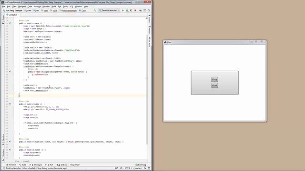This screenshot has width=305, height=171.
Task: Click the cursor position indicator in status bar
Action: [x=116, y=168]
